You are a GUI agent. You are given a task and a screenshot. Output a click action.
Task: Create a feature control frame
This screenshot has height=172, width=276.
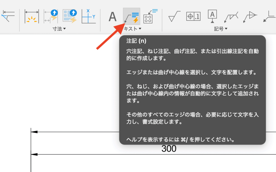(193, 16)
